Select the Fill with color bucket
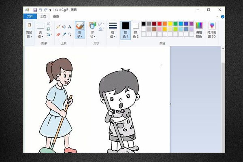Screen dimensions: 243x162 tap(64, 27)
